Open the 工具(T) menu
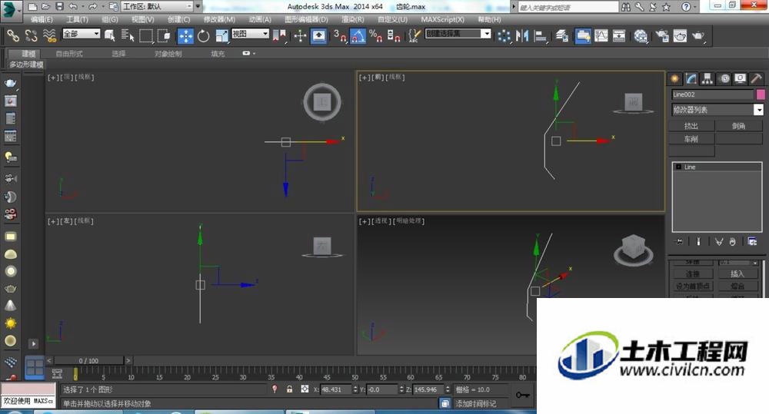 click(78, 19)
